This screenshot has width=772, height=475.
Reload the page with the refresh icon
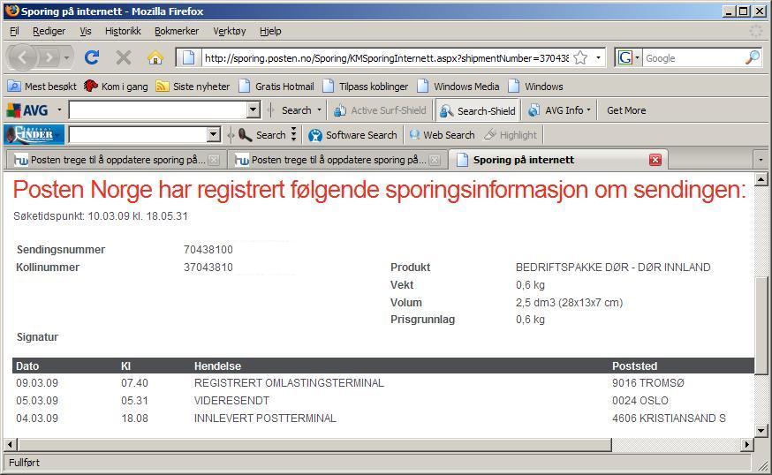tap(92, 57)
